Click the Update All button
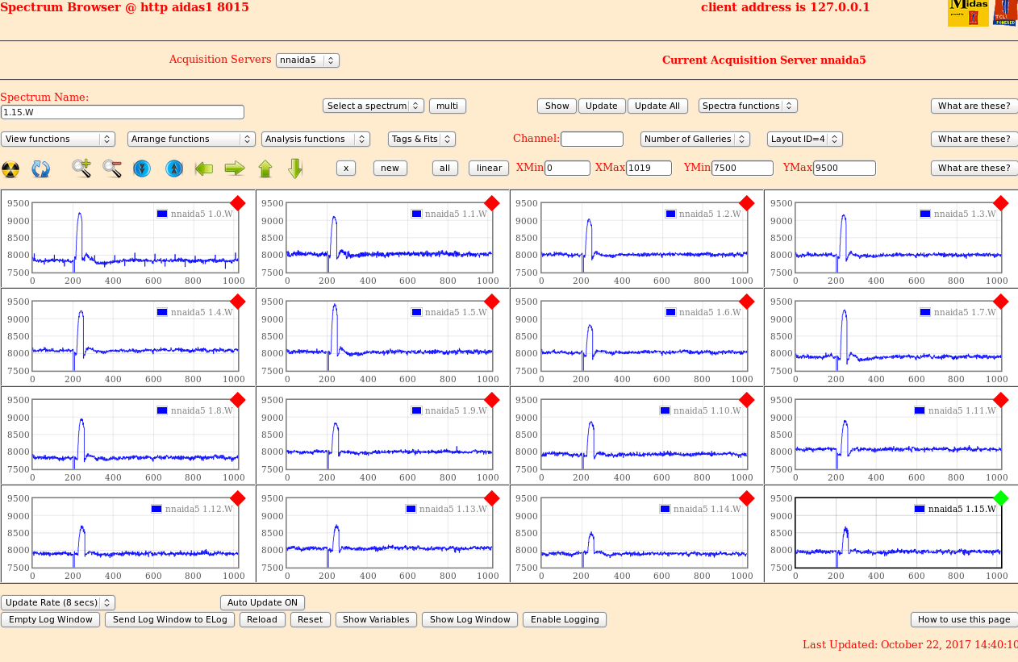The height and width of the screenshot is (662, 1018). point(657,106)
